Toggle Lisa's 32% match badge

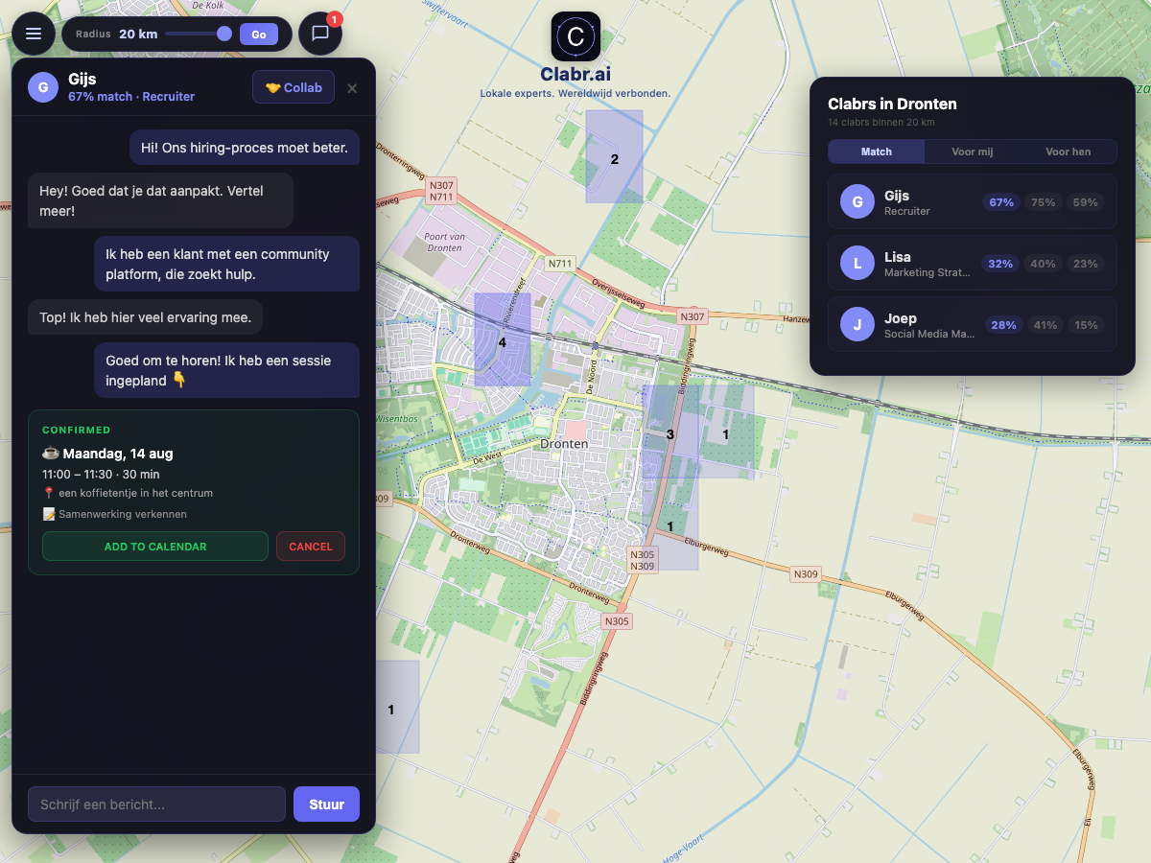coord(999,264)
